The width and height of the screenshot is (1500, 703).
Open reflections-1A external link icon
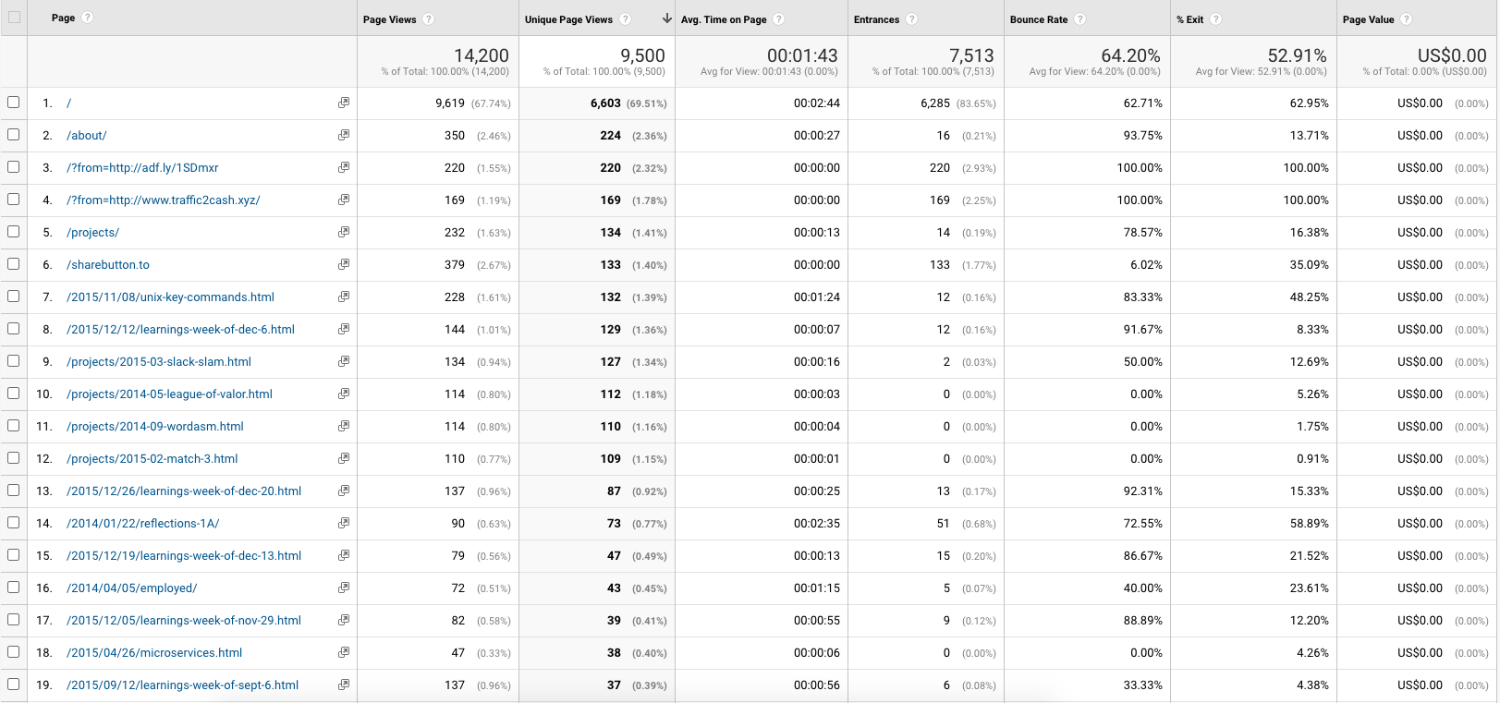point(344,523)
